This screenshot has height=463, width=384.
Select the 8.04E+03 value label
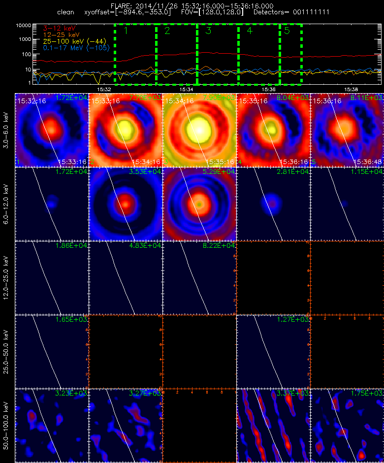coord(293,98)
